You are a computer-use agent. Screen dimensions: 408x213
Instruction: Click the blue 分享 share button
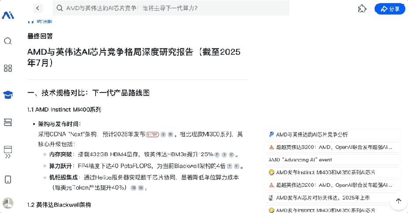pos(389,8)
